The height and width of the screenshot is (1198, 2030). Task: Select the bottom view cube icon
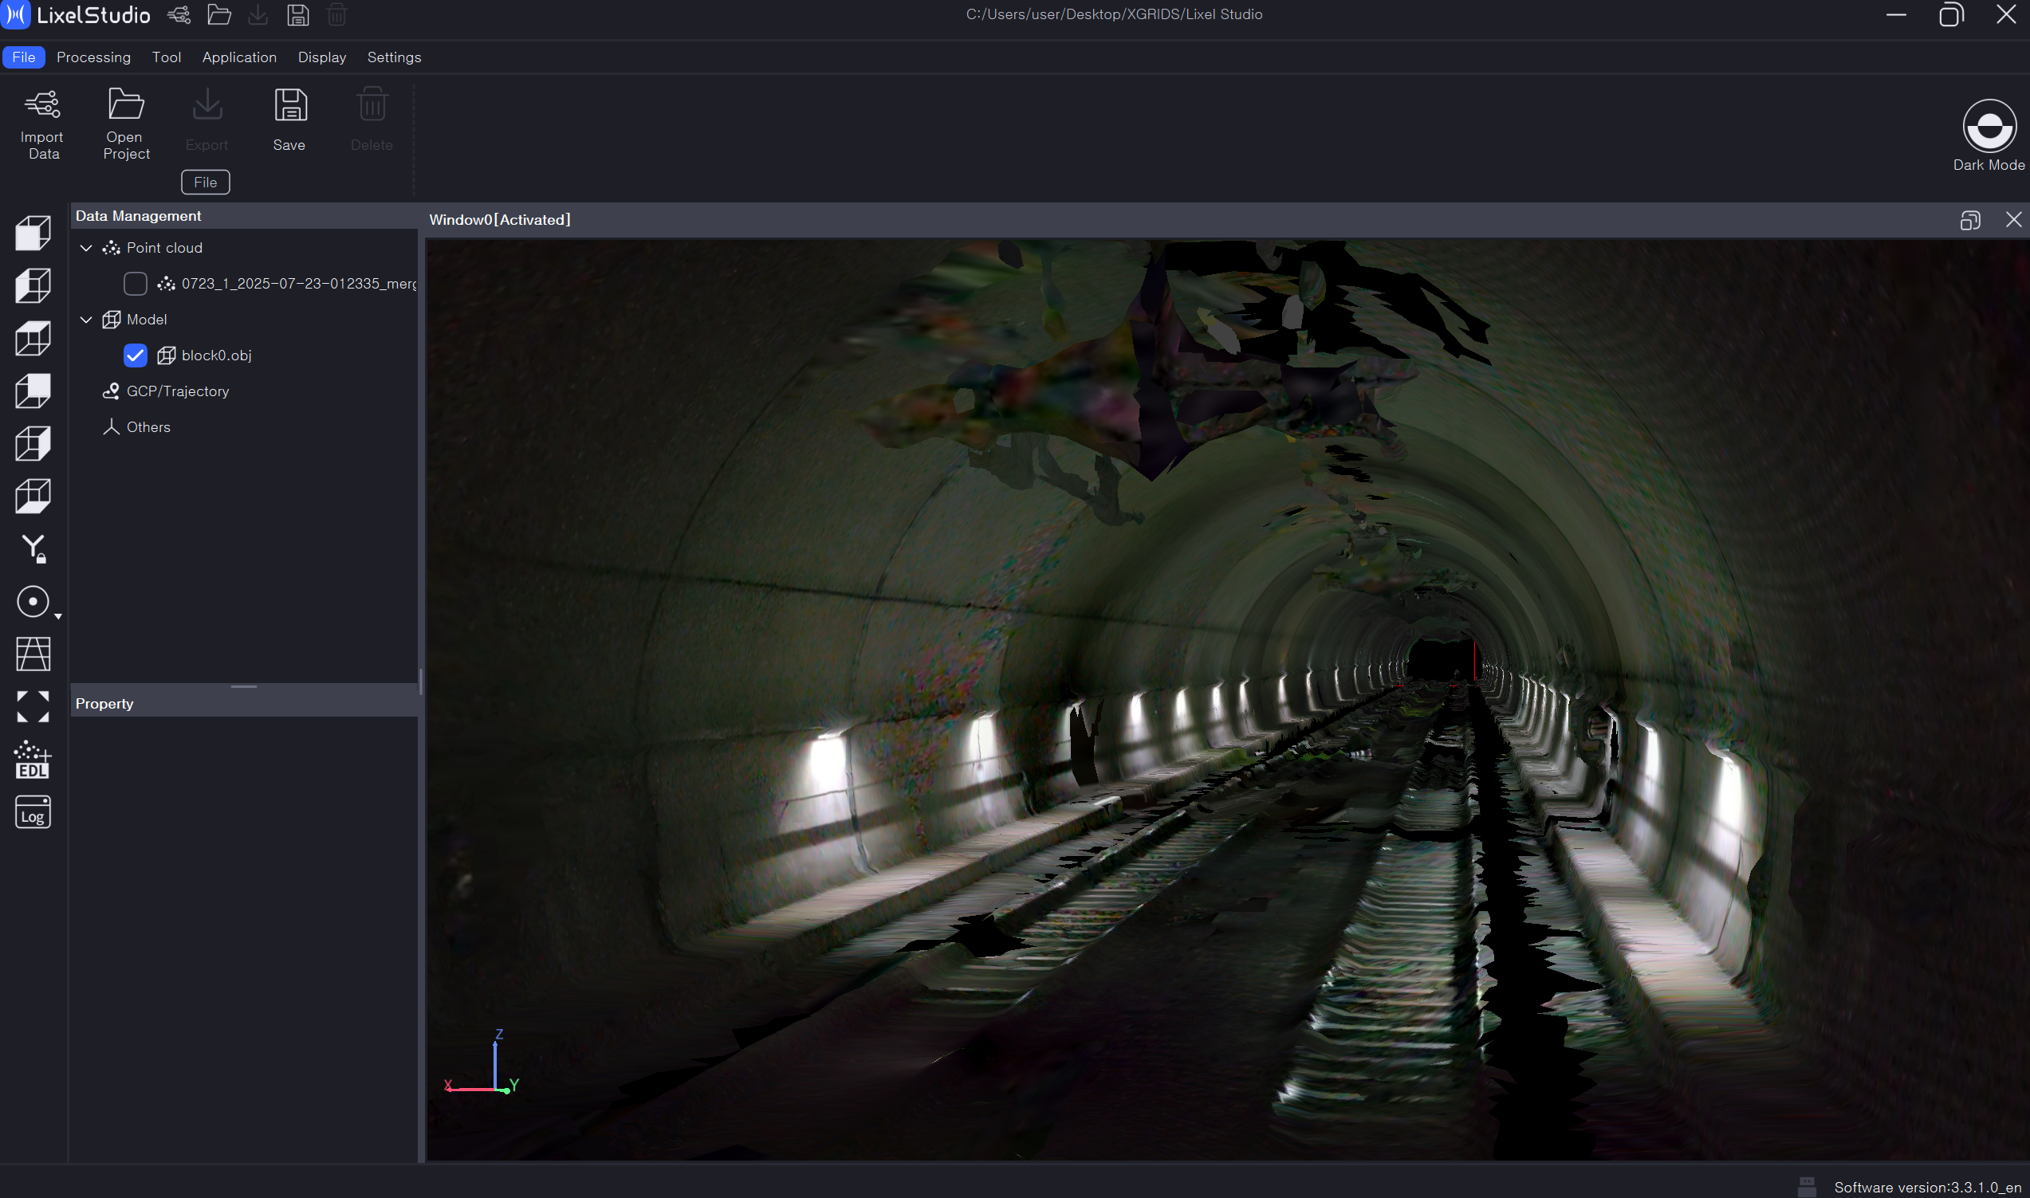tap(33, 496)
